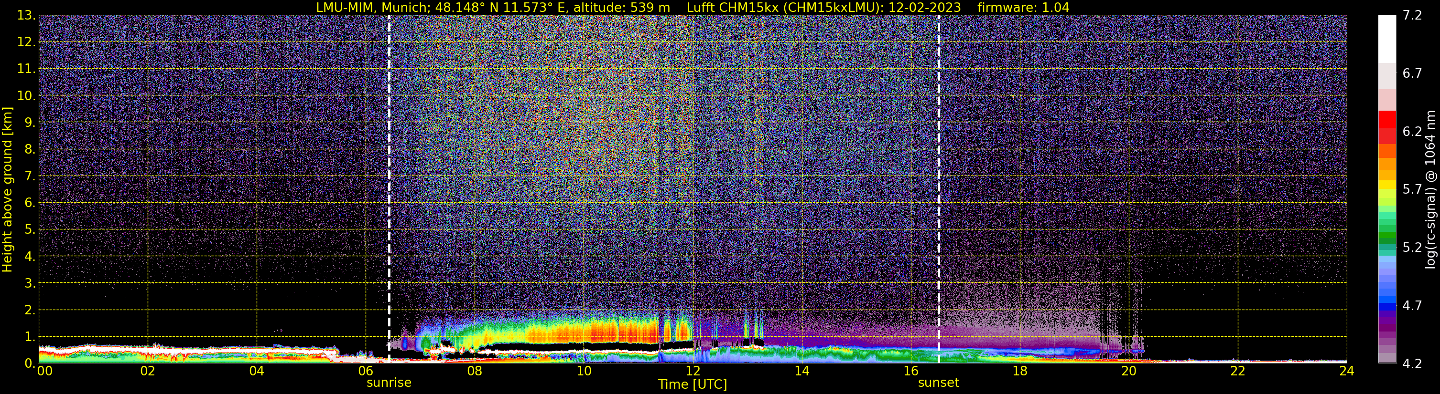Click the '6.' height tick label

[x=30, y=203]
